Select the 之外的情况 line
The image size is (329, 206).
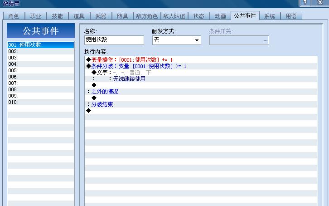[201, 92]
